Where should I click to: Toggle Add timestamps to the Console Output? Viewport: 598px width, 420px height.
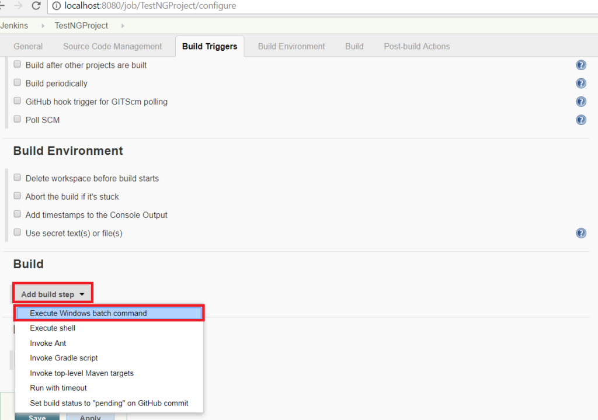click(18, 214)
